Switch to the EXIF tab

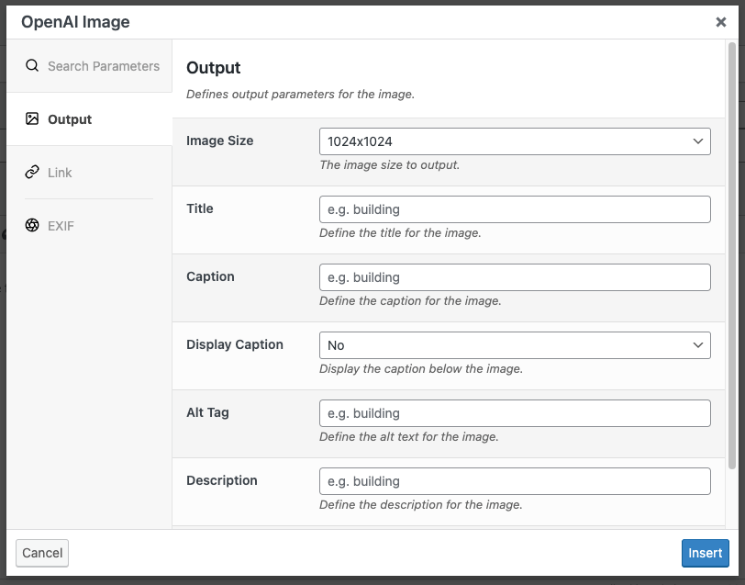click(x=89, y=226)
